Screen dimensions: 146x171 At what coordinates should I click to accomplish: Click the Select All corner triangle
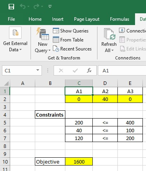point(6,83)
